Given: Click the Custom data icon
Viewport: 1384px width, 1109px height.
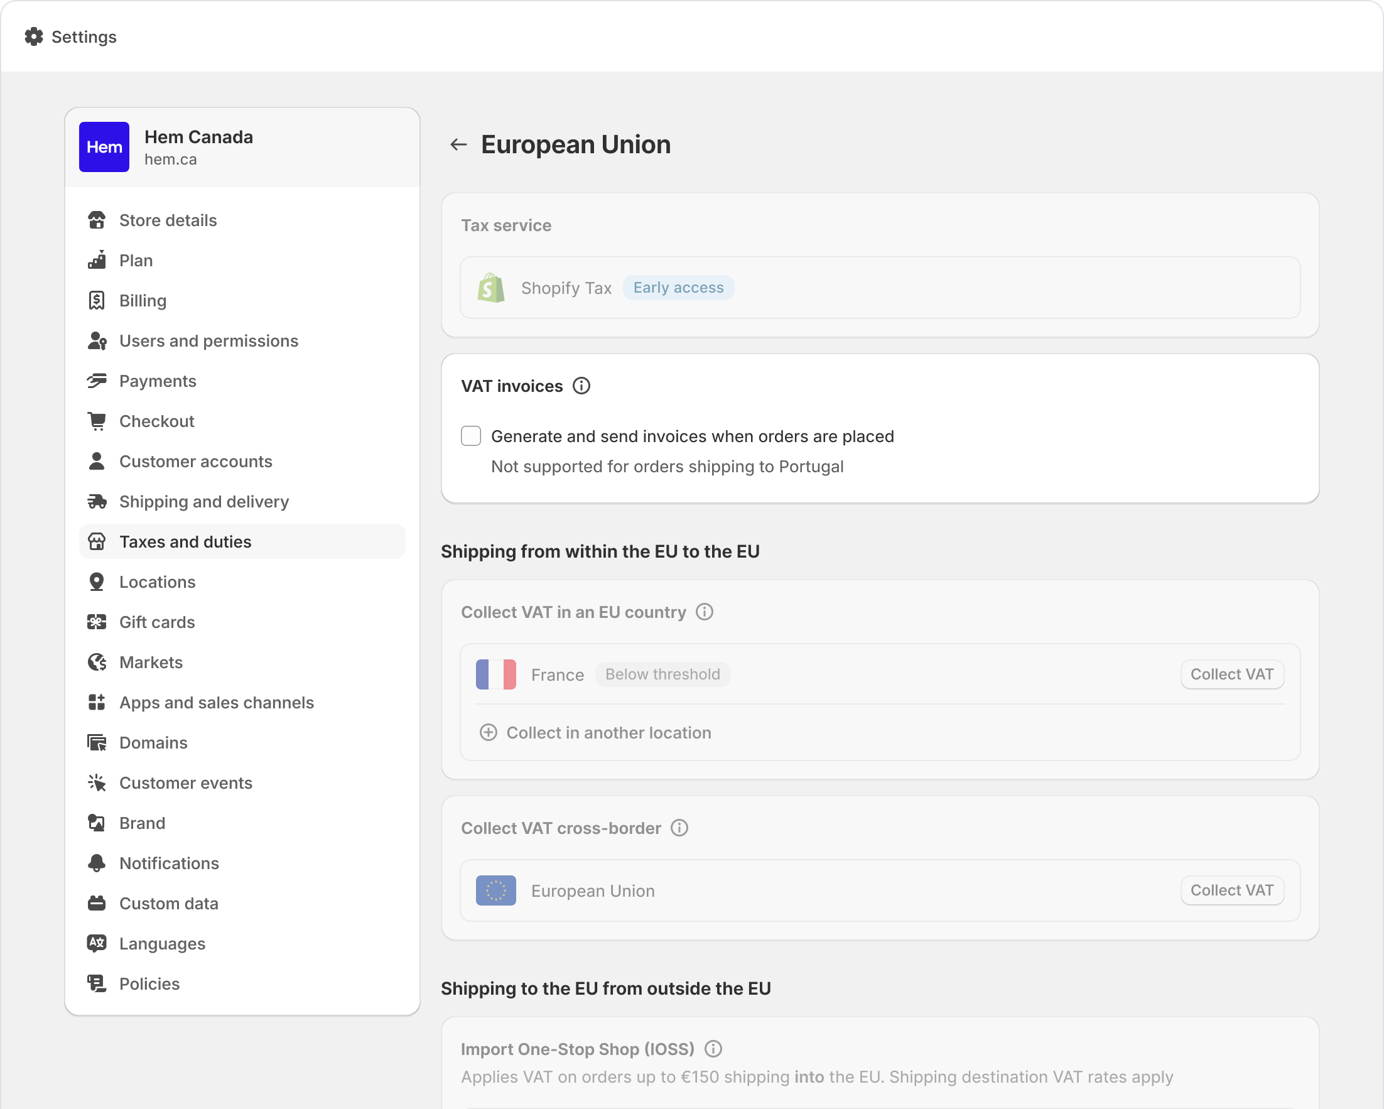Looking at the screenshot, I should pos(97,904).
